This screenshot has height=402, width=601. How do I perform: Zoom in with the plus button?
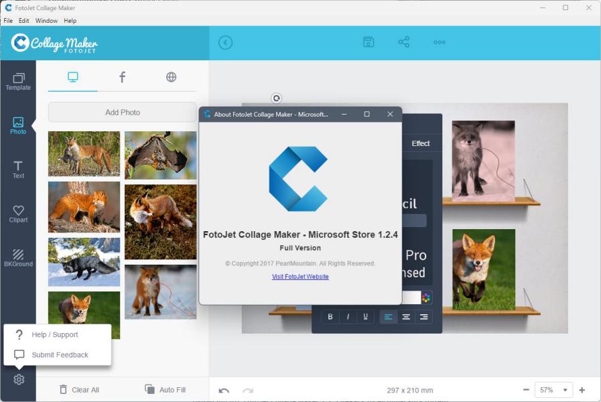pos(582,390)
